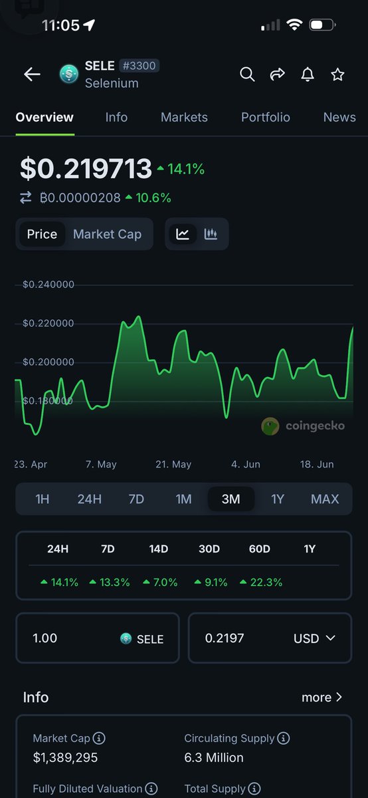Set the chart range to 1H
Screen dimensions: 368x798
coord(42,499)
